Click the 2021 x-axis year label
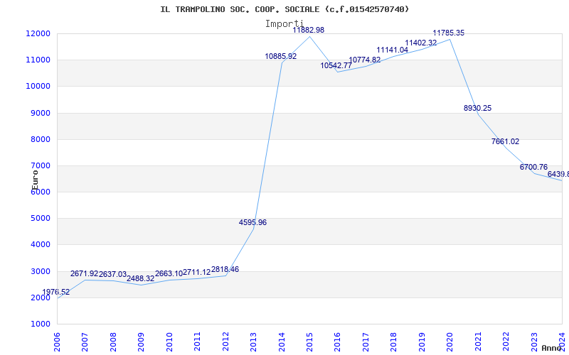 [x=478, y=342]
